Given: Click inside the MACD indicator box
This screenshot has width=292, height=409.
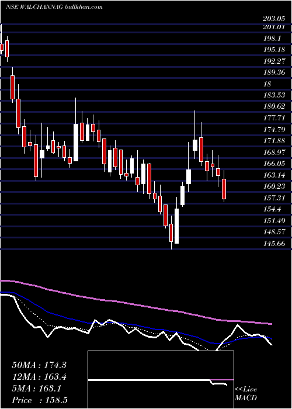Looking at the screenshot, I should click(161, 380).
